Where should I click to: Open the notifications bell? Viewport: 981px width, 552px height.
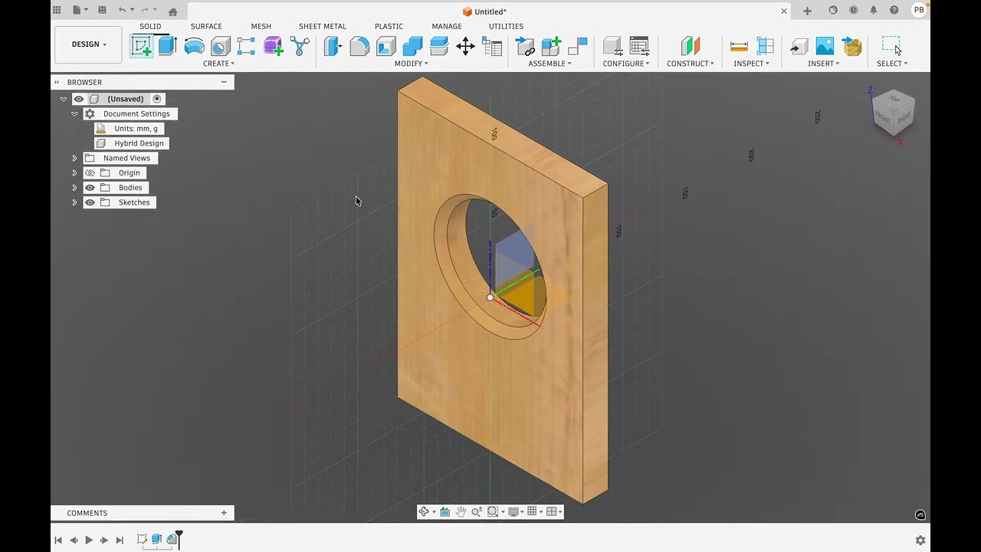[x=874, y=11]
